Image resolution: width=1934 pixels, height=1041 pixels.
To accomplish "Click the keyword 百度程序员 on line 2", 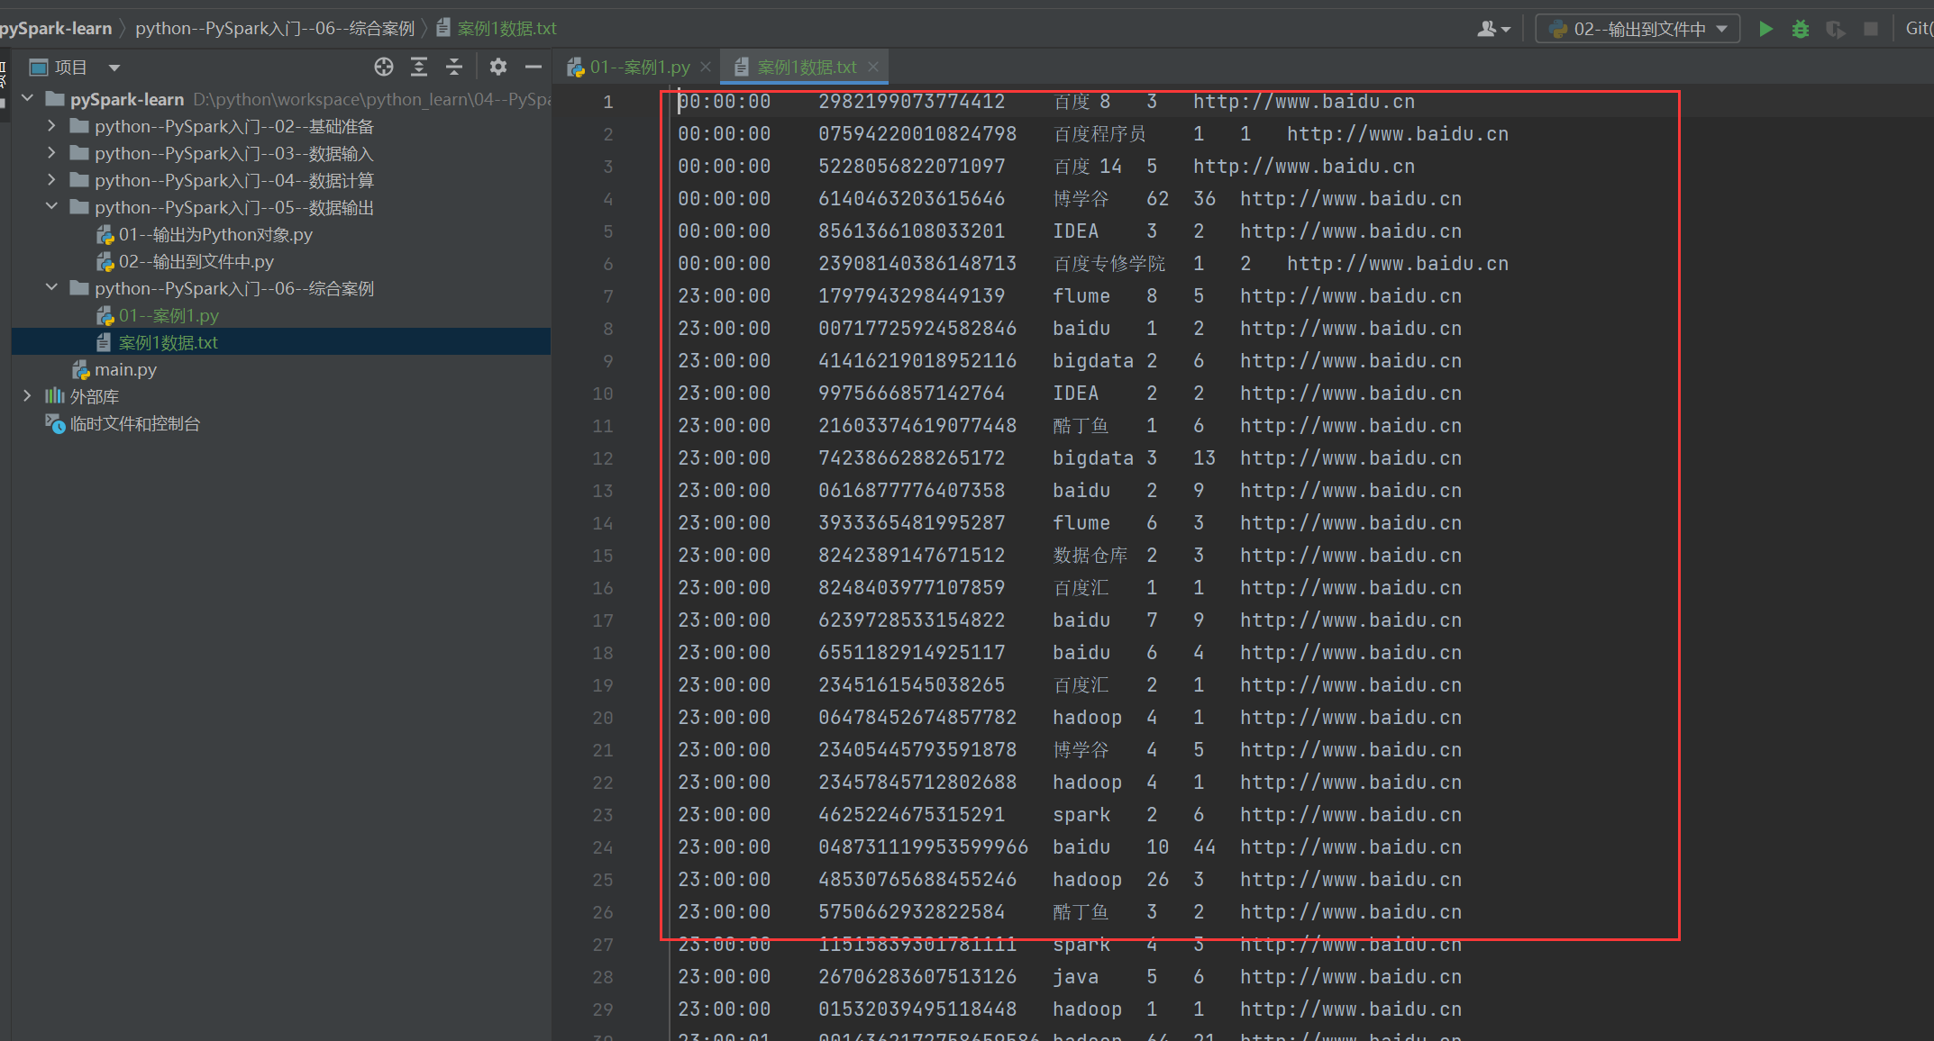I will (x=1099, y=134).
